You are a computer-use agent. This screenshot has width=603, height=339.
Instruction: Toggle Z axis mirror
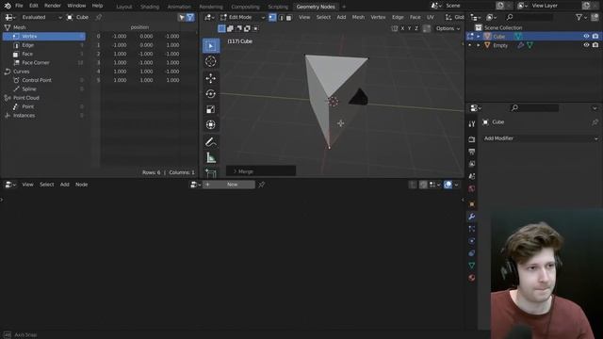pyautogui.click(x=416, y=28)
